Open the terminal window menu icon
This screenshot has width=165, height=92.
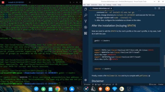[x=70, y=2]
